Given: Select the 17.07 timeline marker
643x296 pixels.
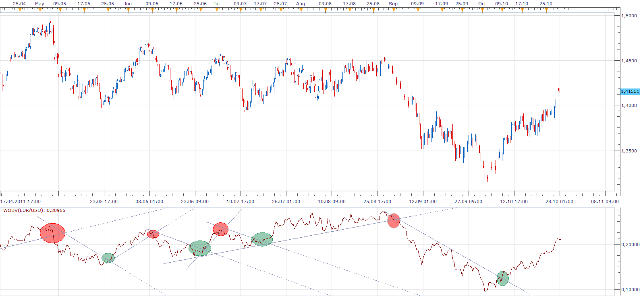Looking at the screenshot, I should click(260, 10).
